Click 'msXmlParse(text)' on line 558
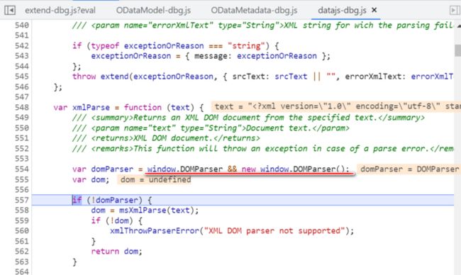 [x=156, y=211]
